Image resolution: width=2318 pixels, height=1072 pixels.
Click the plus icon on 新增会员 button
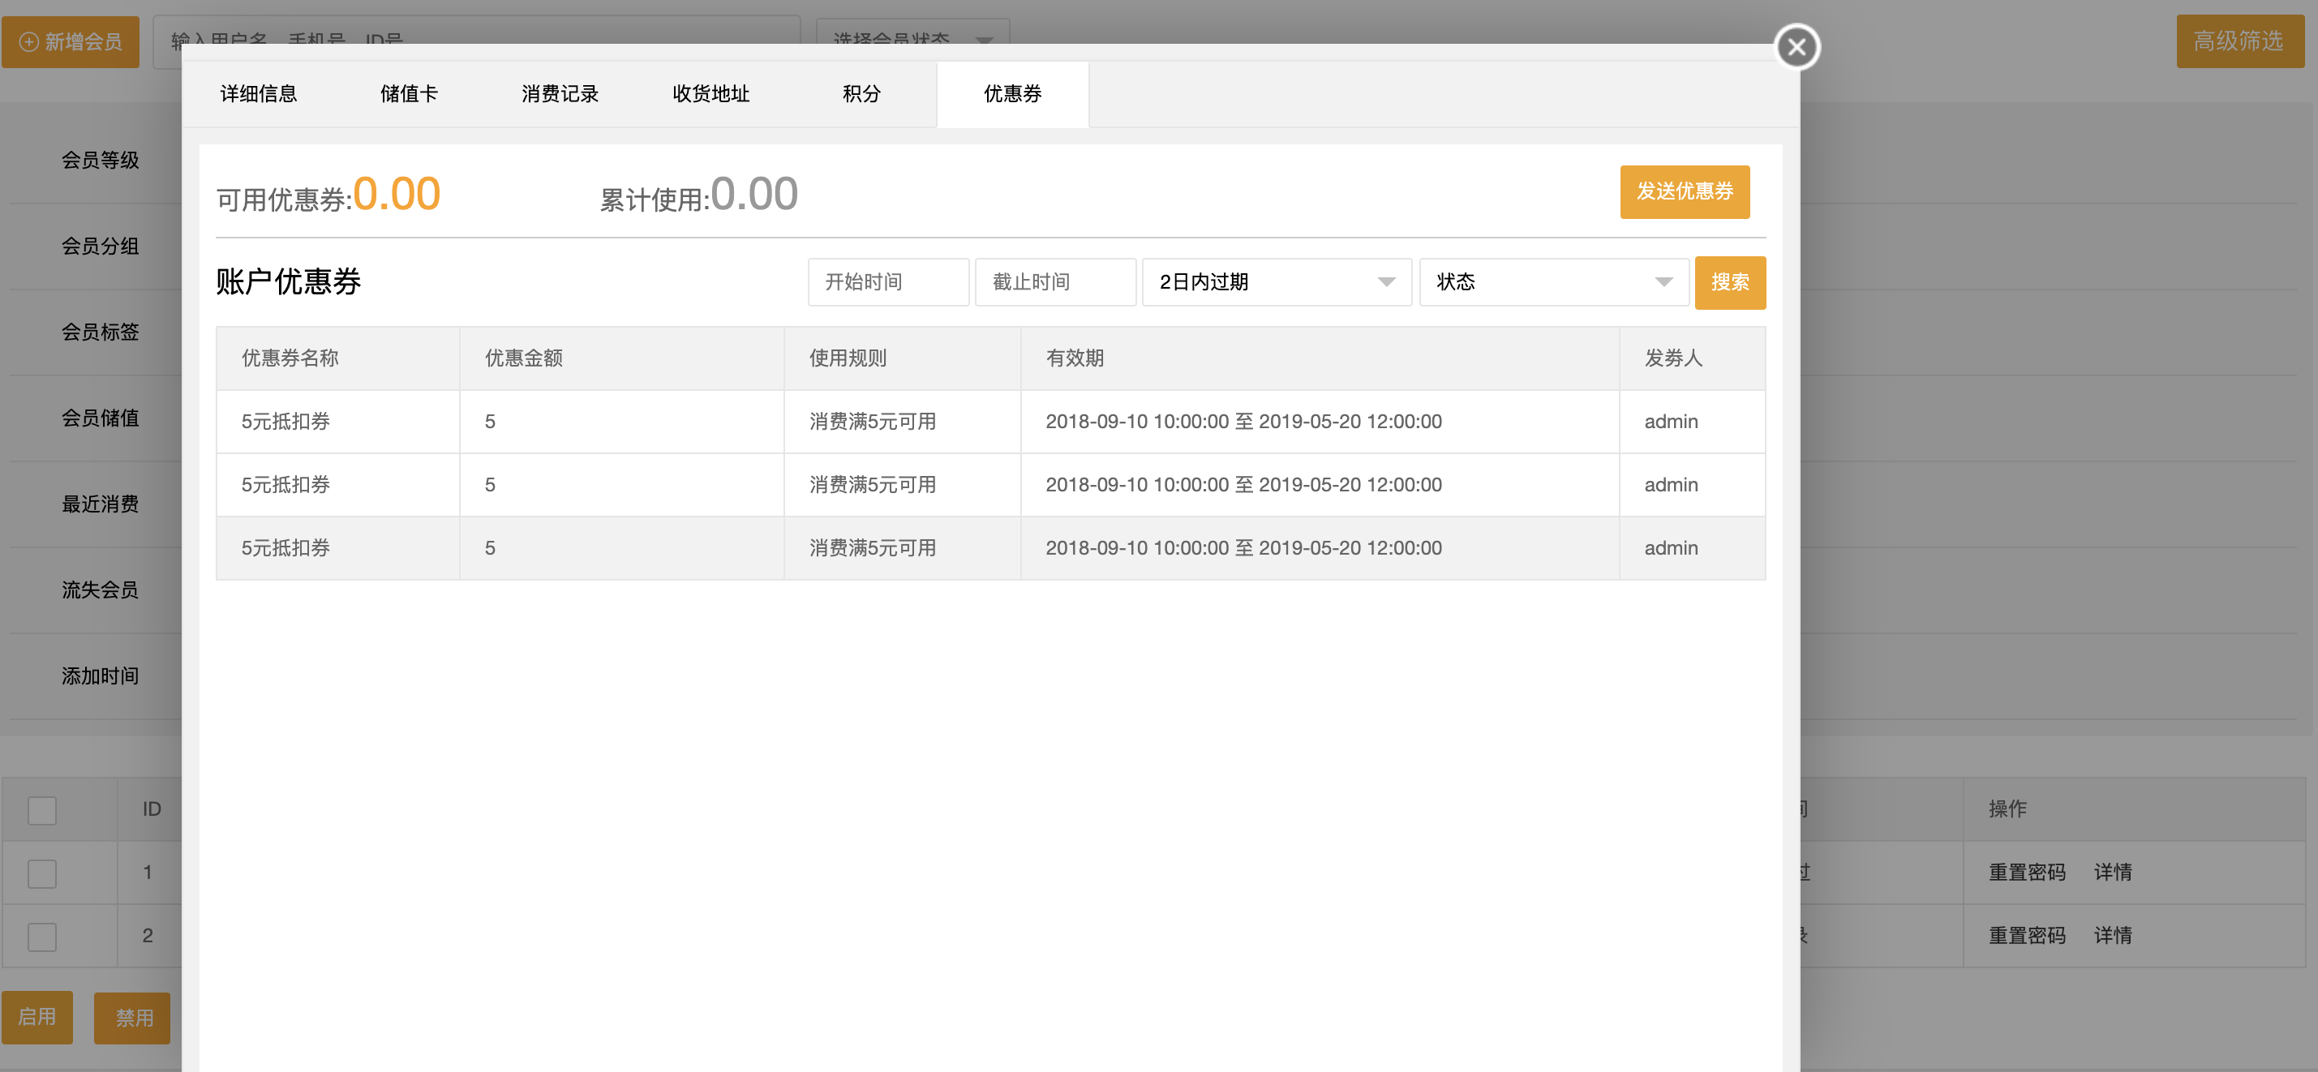point(29,41)
